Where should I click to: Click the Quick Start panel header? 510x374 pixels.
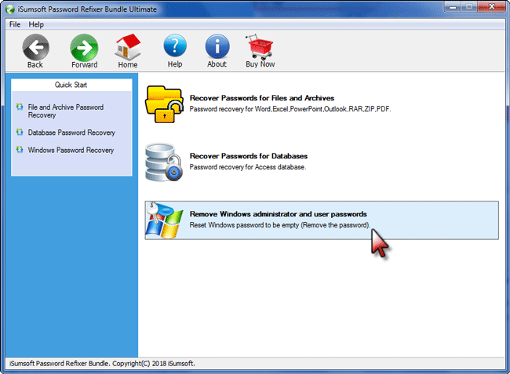[x=71, y=85]
